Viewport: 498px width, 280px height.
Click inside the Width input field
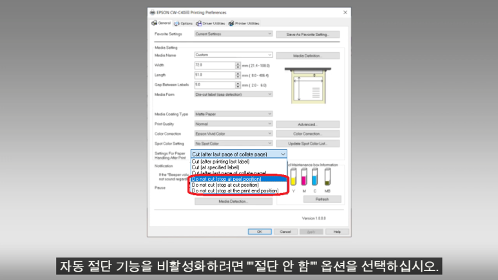pyautogui.click(x=215, y=65)
